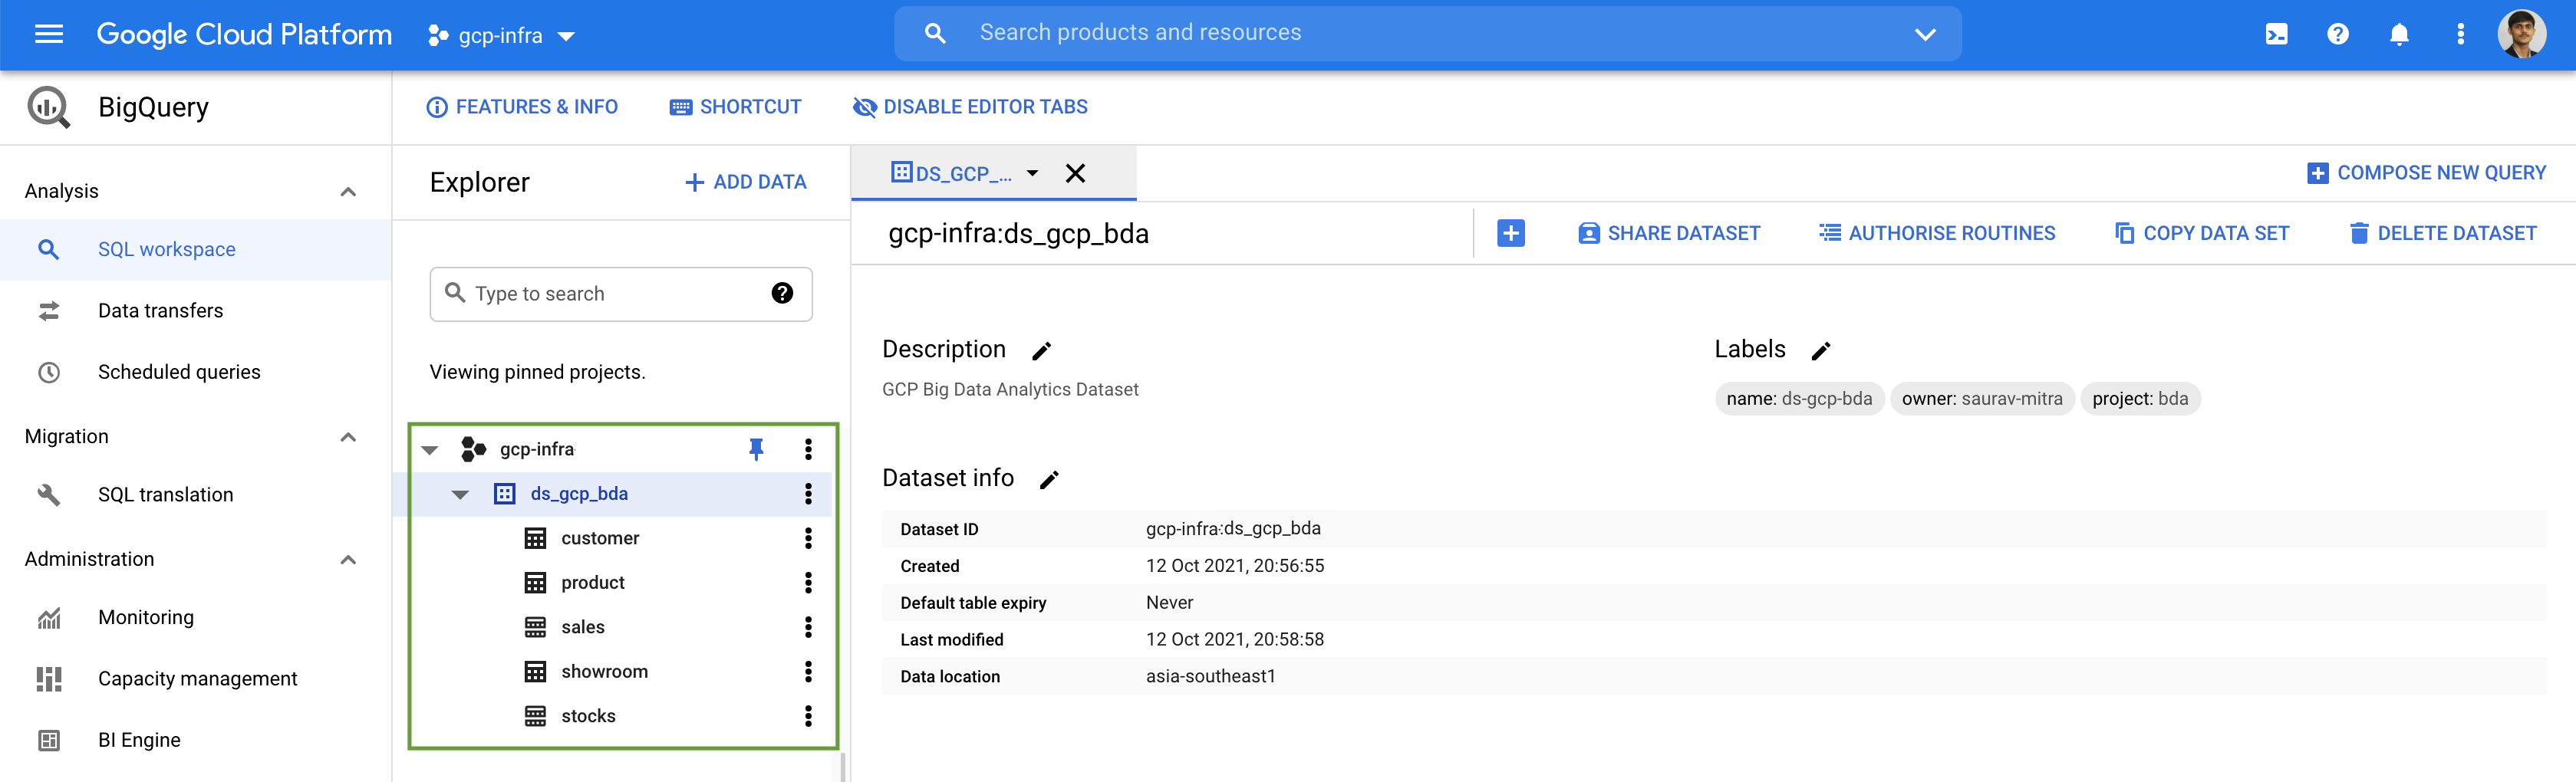2576x782 pixels.
Task: Click the BigQuery logo icon
Action: tap(49, 107)
